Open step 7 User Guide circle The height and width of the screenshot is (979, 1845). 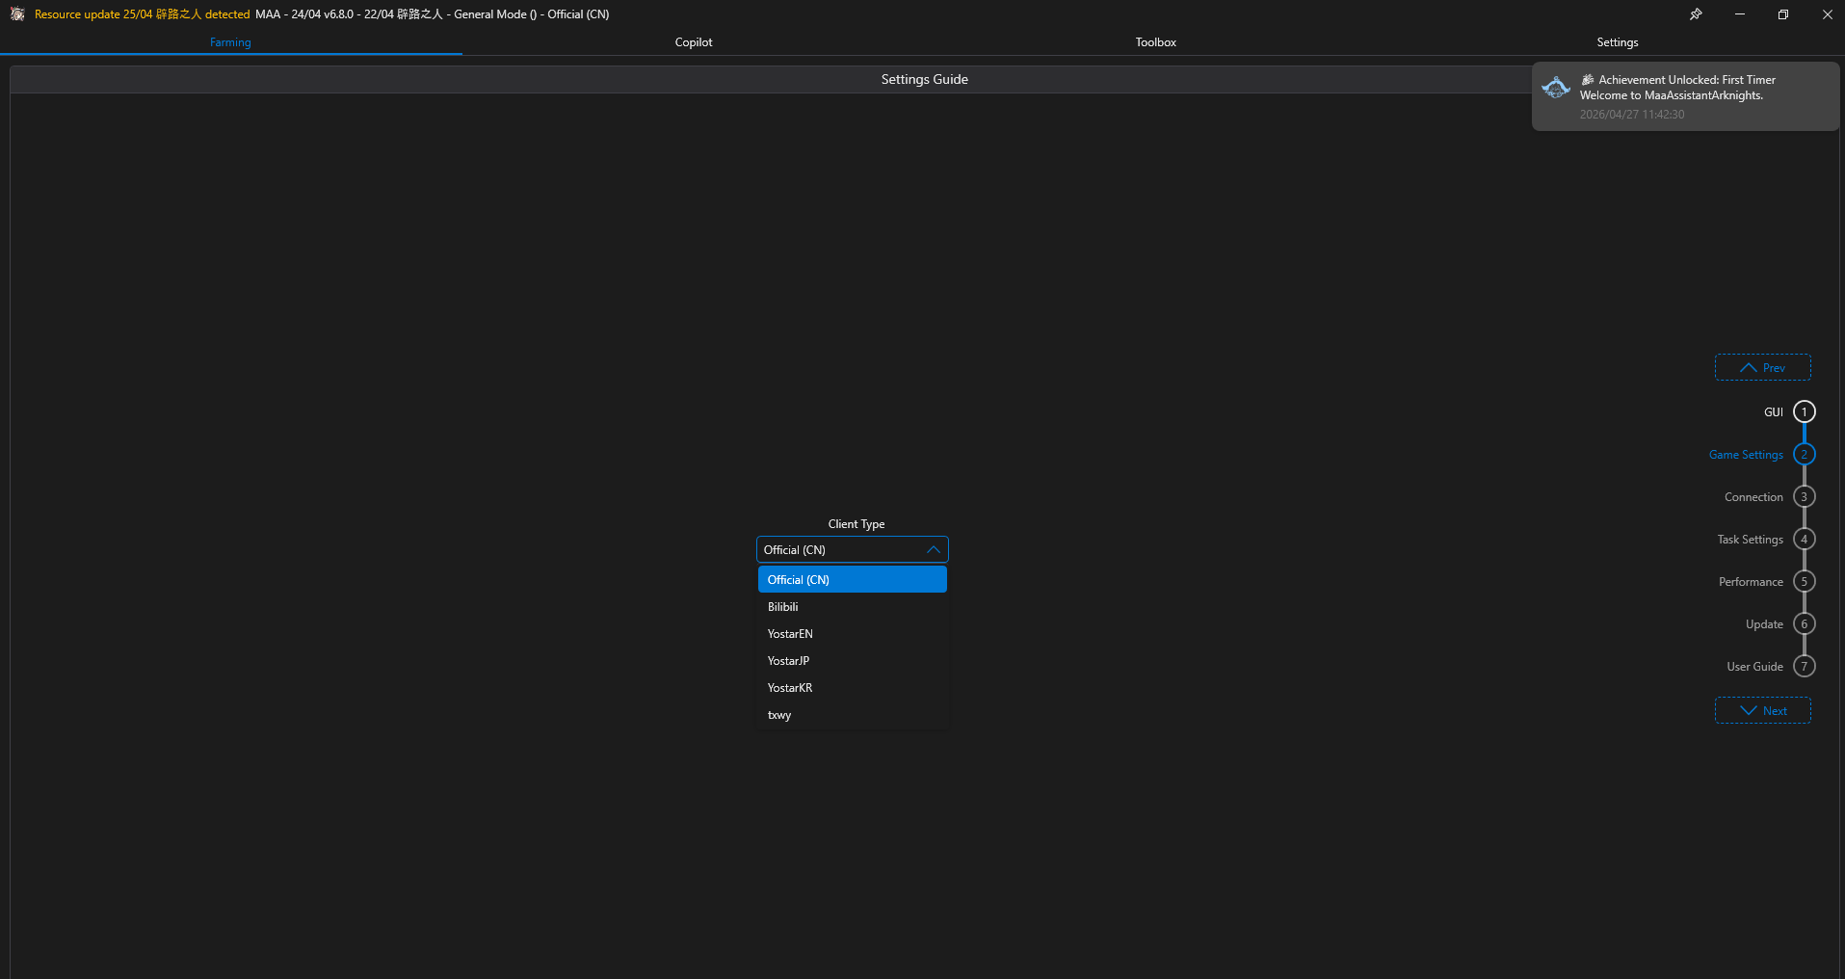coord(1805,666)
